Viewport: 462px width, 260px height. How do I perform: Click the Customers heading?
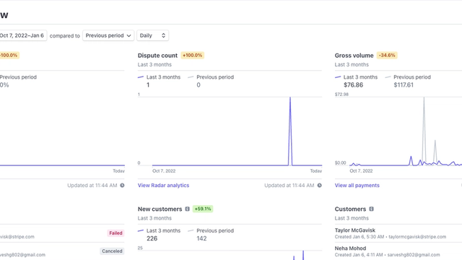350,209
